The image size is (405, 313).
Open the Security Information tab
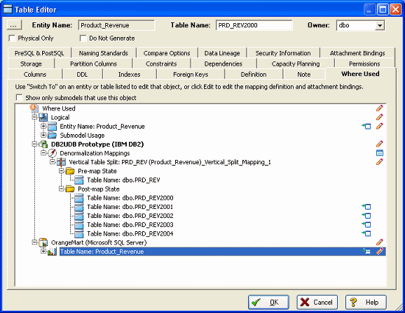click(283, 53)
